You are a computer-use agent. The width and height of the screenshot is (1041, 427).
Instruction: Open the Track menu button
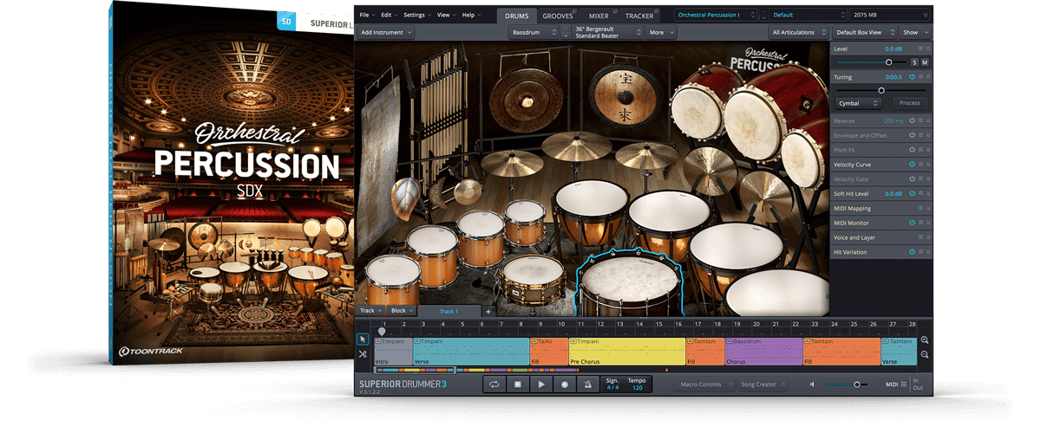pos(370,311)
